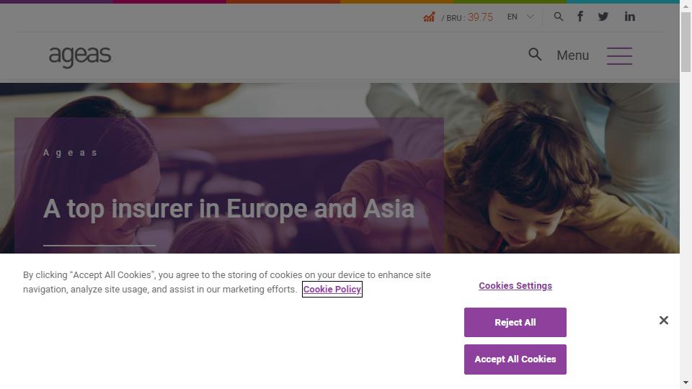
Task: Click the scrollbar down arrow
Action: [x=686, y=383]
